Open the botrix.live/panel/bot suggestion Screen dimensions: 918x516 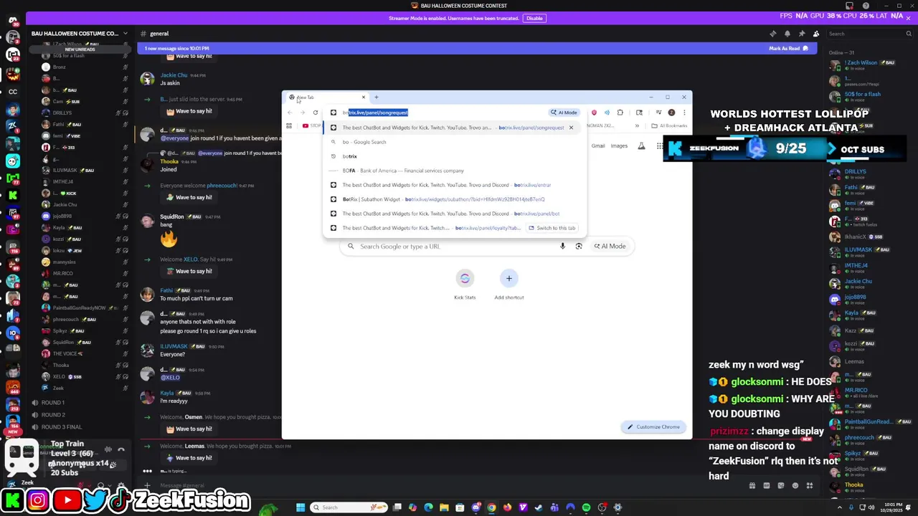[455, 214]
